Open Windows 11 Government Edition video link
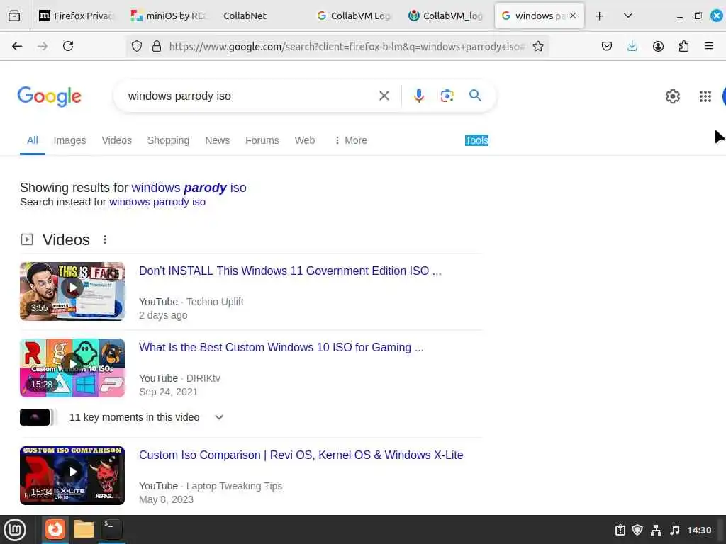The width and height of the screenshot is (726, 544). pyautogui.click(x=290, y=271)
